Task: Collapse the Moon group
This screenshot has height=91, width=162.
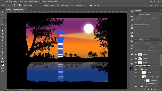Action: point(140,86)
